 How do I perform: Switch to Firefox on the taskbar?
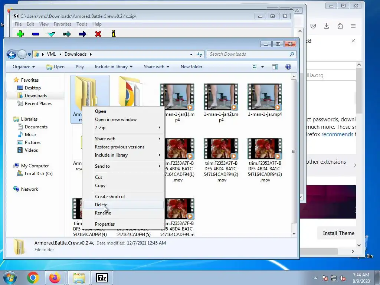pos(55,278)
